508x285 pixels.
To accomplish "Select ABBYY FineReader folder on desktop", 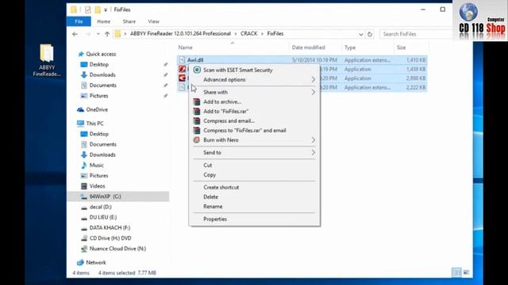I will [47, 60].
